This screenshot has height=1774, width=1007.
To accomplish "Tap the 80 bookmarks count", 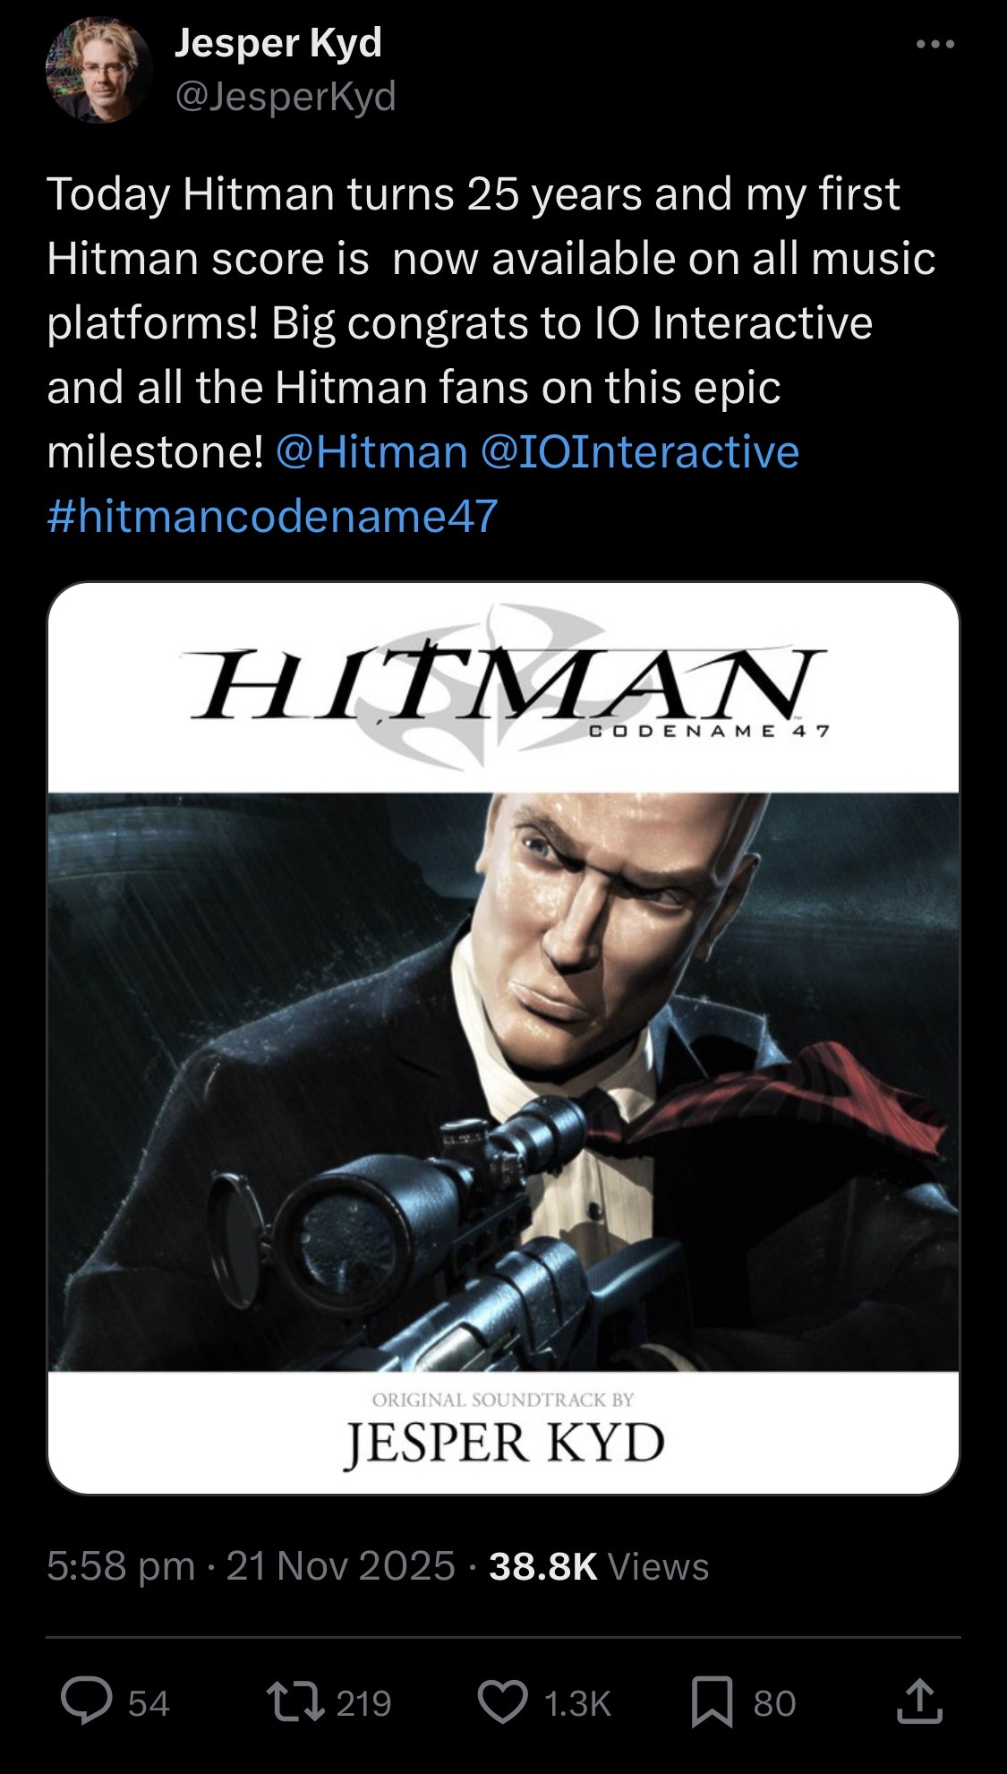I will (774, 1702).
